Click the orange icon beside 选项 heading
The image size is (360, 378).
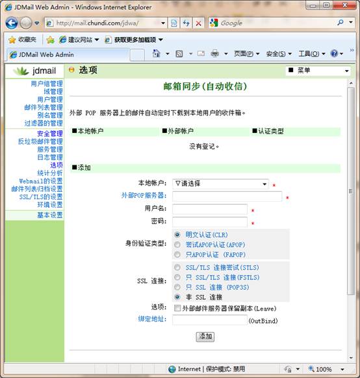click(71, 70)
